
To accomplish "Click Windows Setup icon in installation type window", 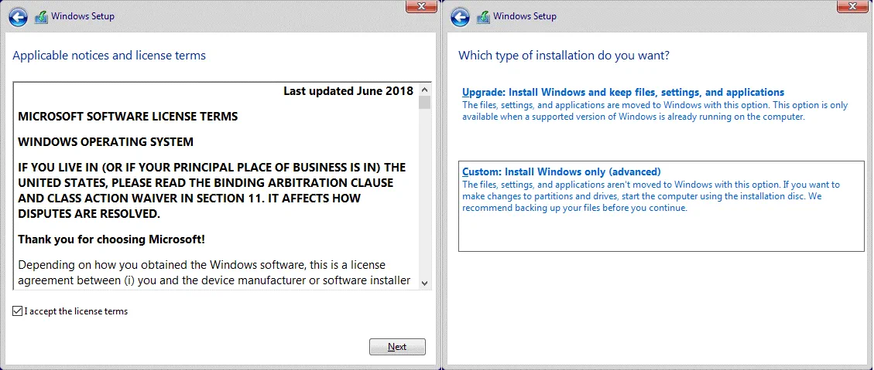I will (483, 16).
